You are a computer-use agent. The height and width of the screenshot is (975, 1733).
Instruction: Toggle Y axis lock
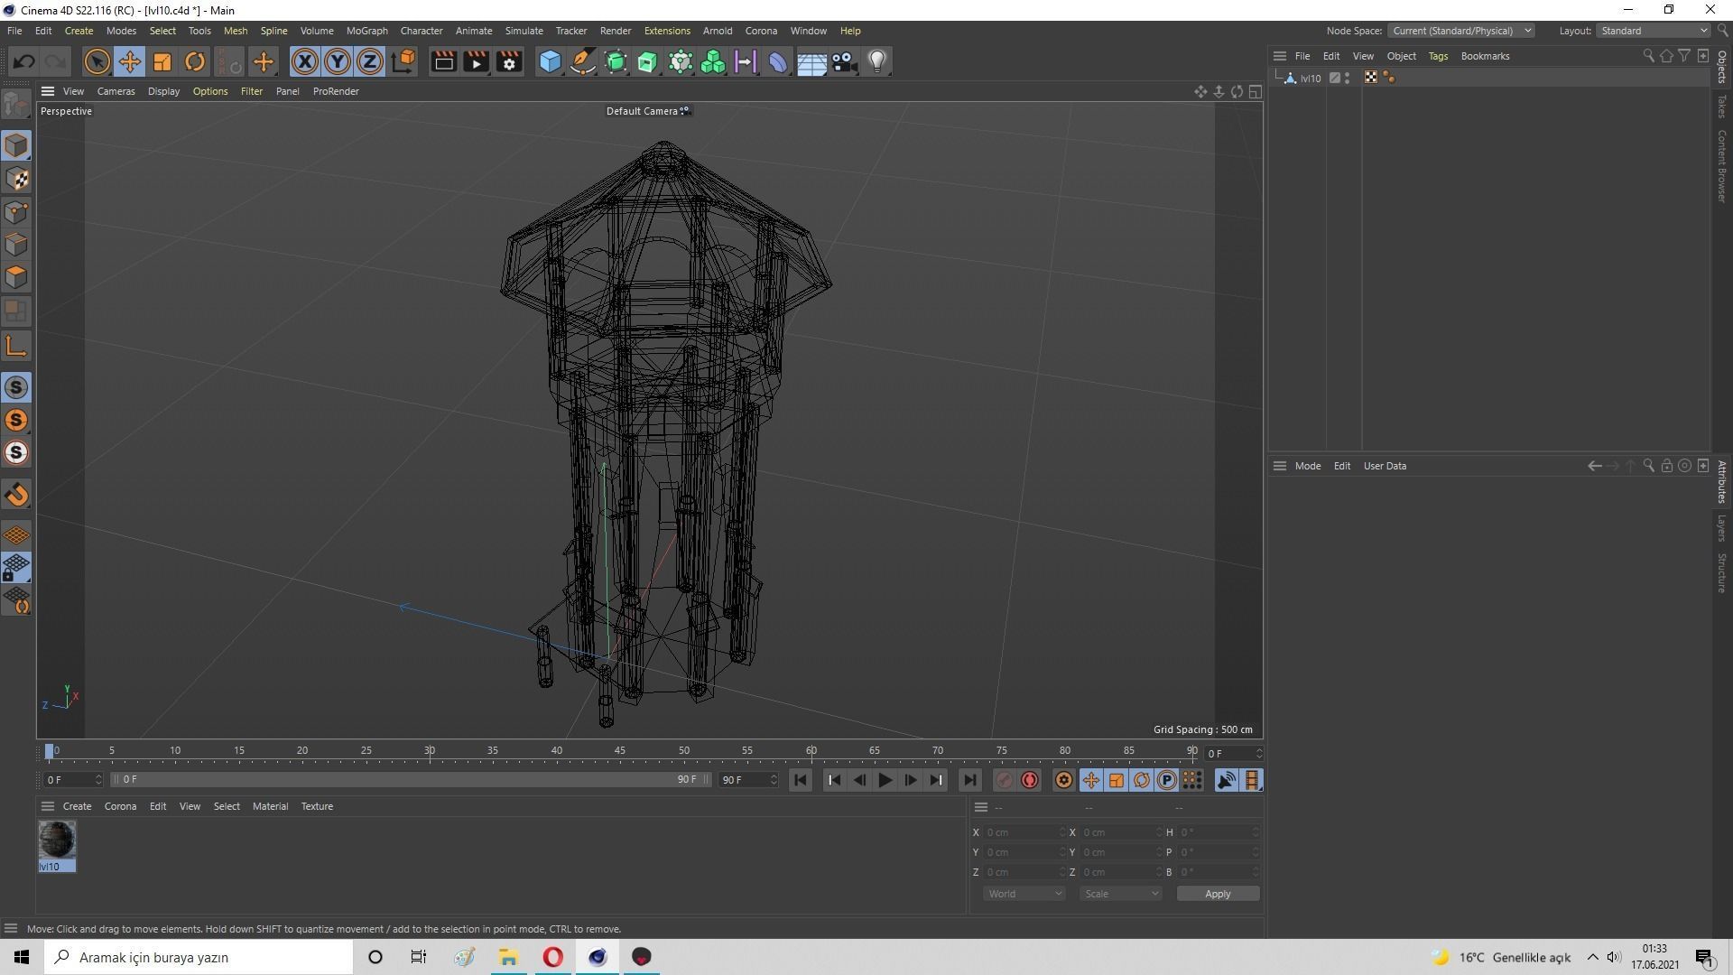point(338,61)
